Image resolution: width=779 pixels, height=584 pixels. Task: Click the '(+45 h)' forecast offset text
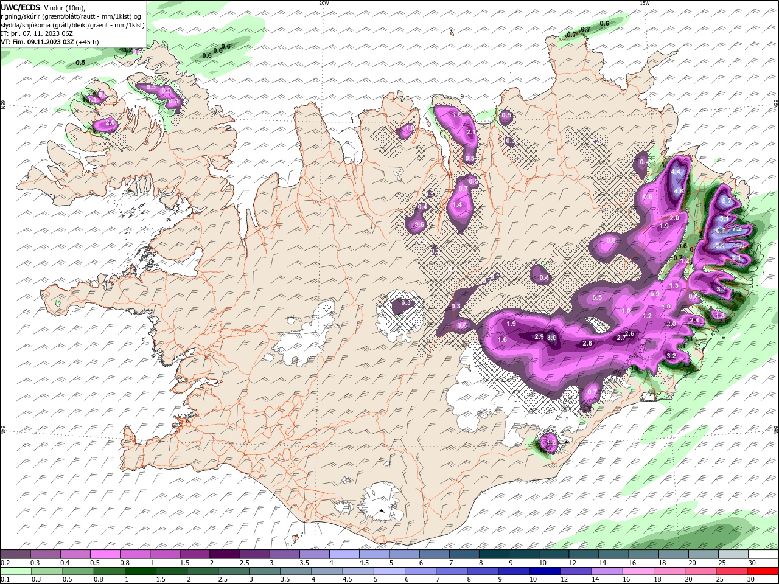click(88, 42)
